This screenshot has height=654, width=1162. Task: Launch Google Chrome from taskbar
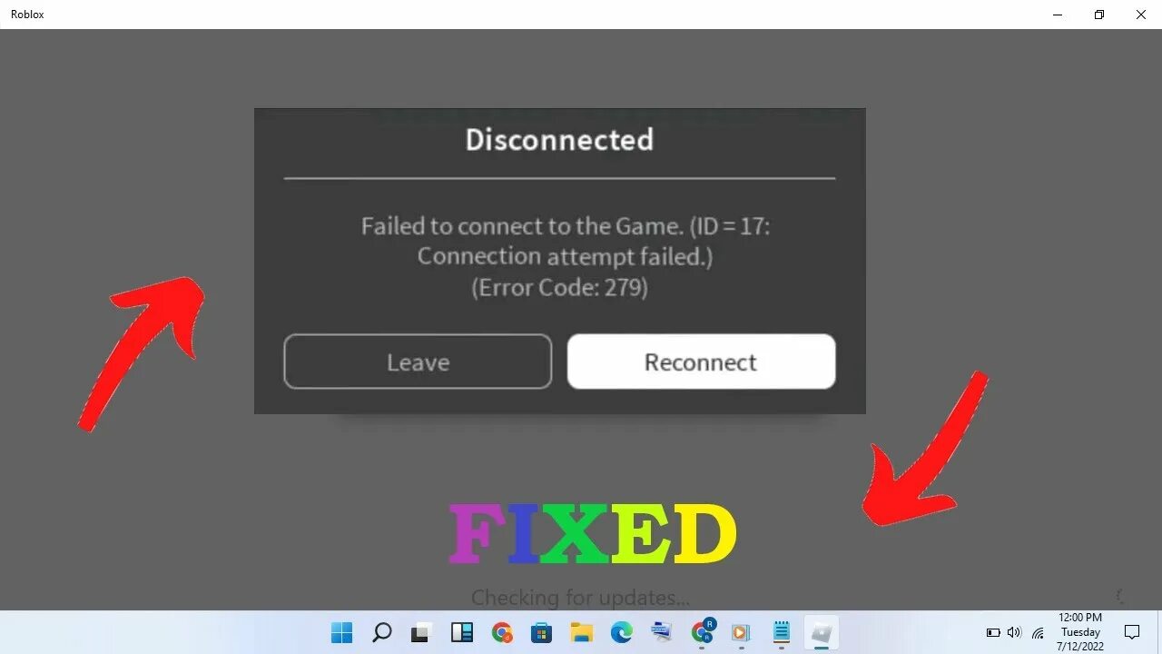coord(502,632)
